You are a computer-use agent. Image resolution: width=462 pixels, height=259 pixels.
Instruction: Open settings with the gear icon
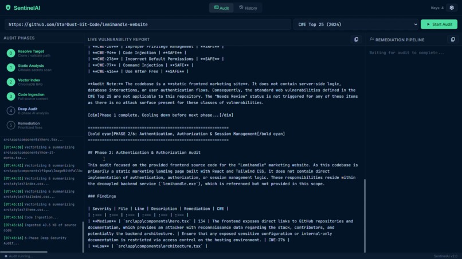click(x=452, y=8)
